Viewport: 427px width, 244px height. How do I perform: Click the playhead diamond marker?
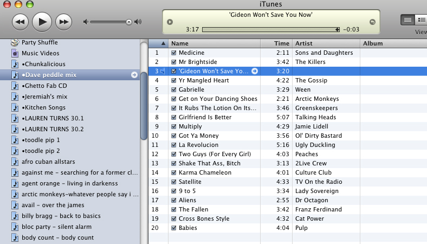pos(338,29)
